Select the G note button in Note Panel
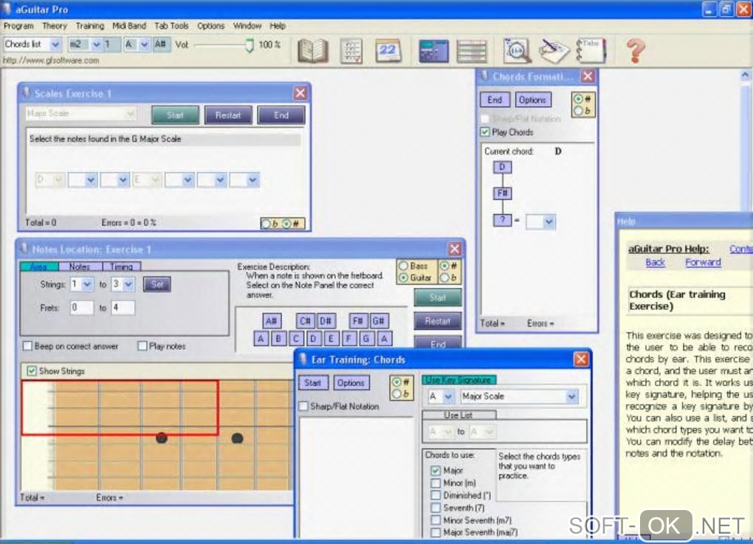Image resolution: width=753 pixels, height=544 pixels. click(x=366, y=339)
